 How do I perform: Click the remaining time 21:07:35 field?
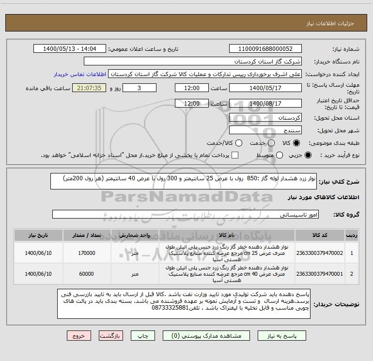[x=89, y=88]
